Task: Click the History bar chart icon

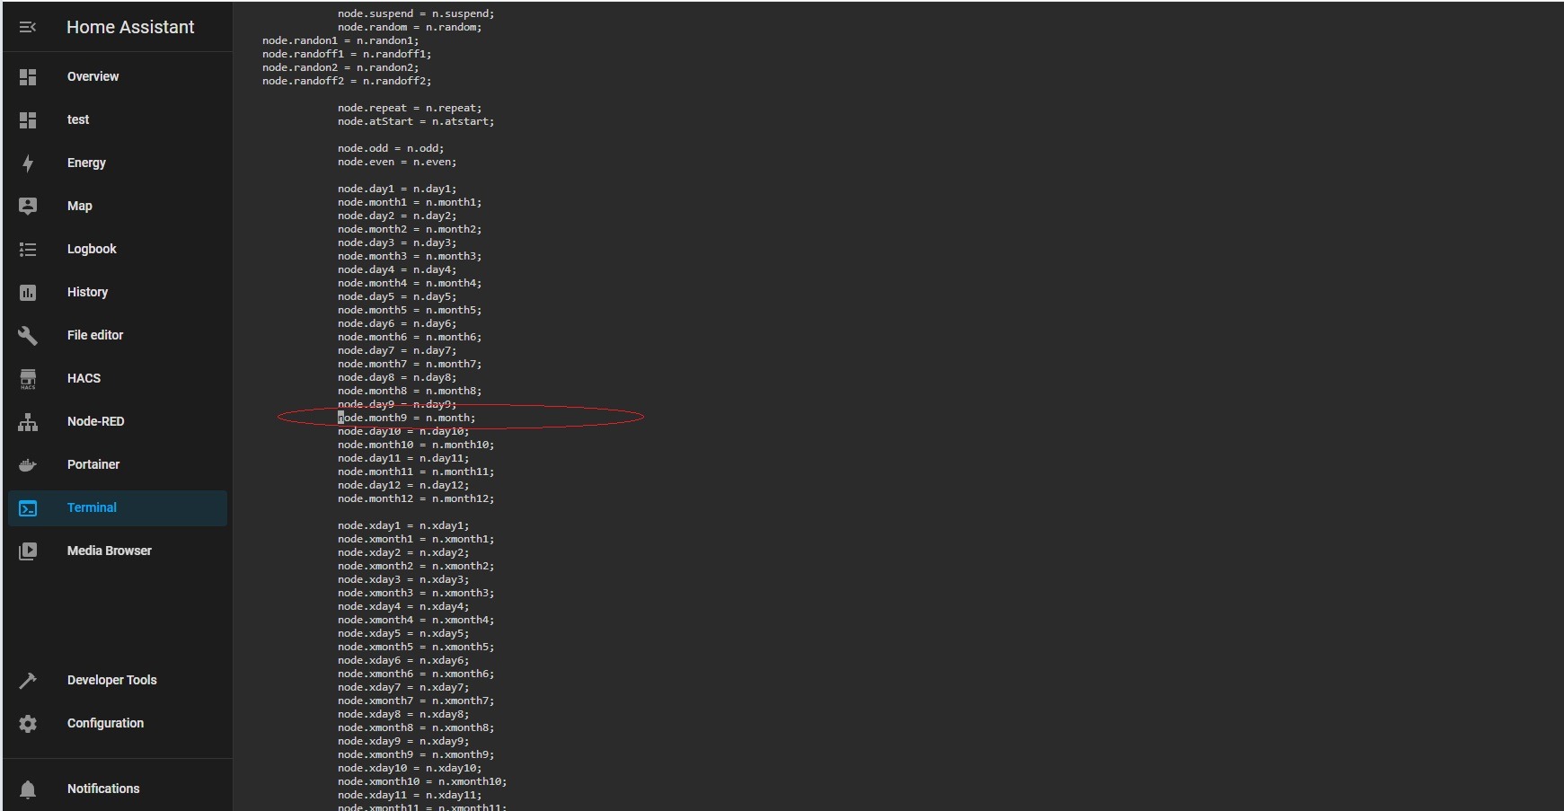Action: (x=28, y=293)
